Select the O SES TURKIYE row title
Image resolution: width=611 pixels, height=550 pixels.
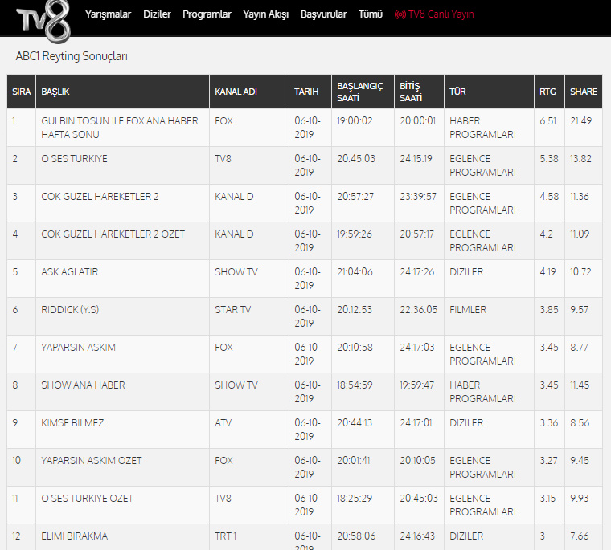pyautogui.click(x=74, y=159)
